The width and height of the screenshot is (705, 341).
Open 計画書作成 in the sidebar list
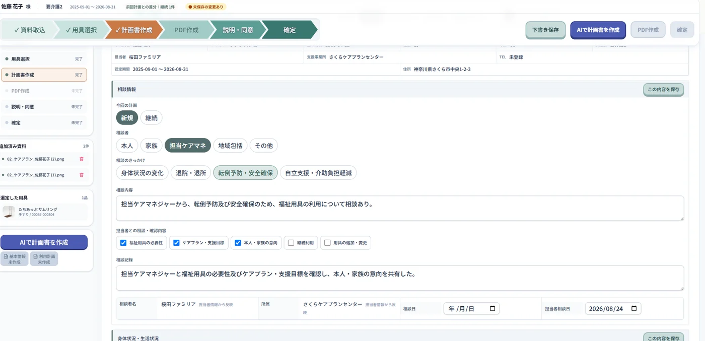click(44, 75)
